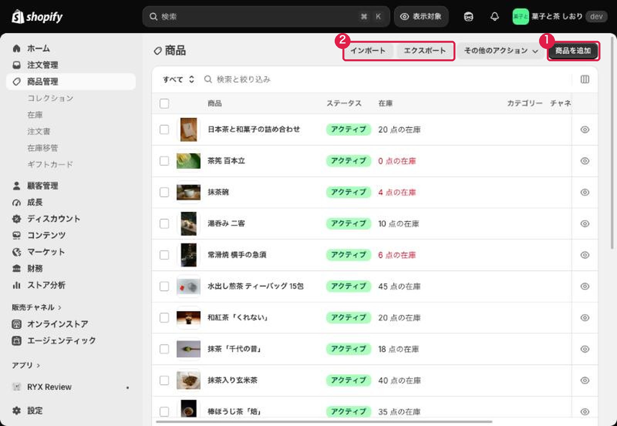Expand the その他のアクション dropdown
617x426 pixels.
[501, 51]
